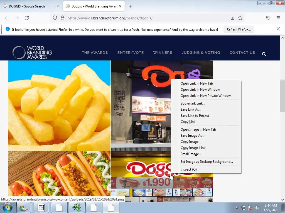
Task: Toggle reader view icon in address bar
Action: [232, 18]
